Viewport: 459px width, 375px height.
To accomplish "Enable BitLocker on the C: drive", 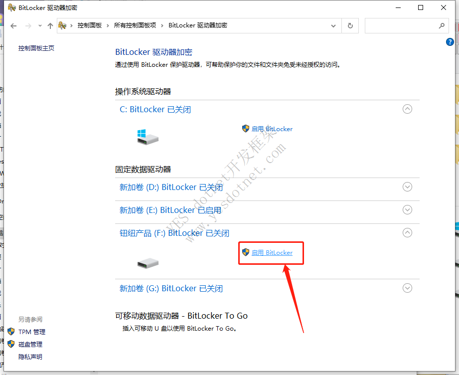I will (272, 129).
